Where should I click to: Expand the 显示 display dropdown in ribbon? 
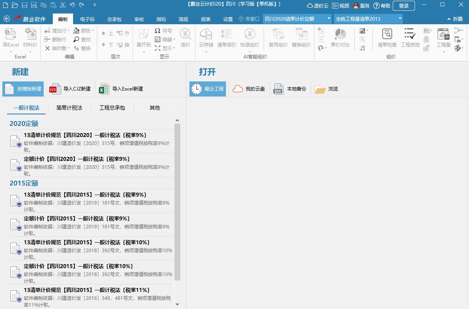[174, 48]
